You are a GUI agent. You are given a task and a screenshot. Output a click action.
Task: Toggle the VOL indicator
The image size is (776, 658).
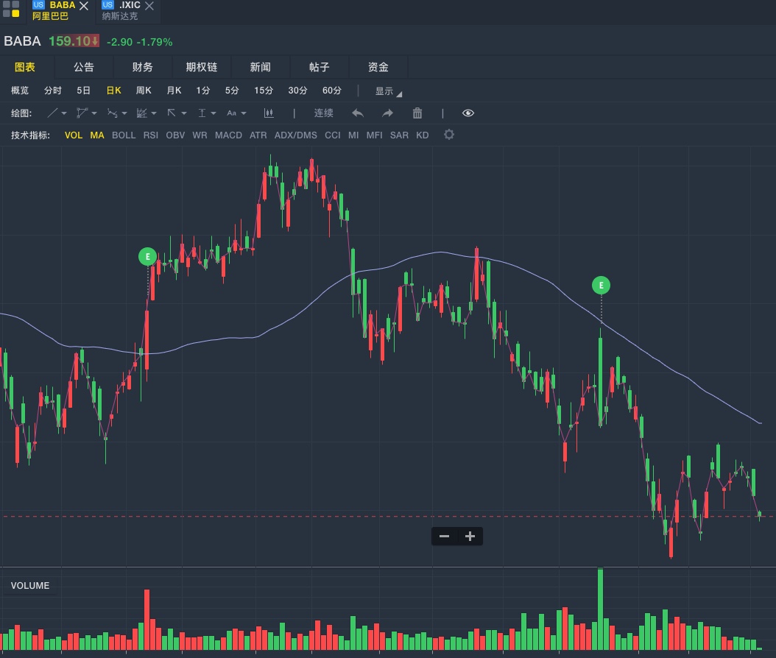coord(74,135)
